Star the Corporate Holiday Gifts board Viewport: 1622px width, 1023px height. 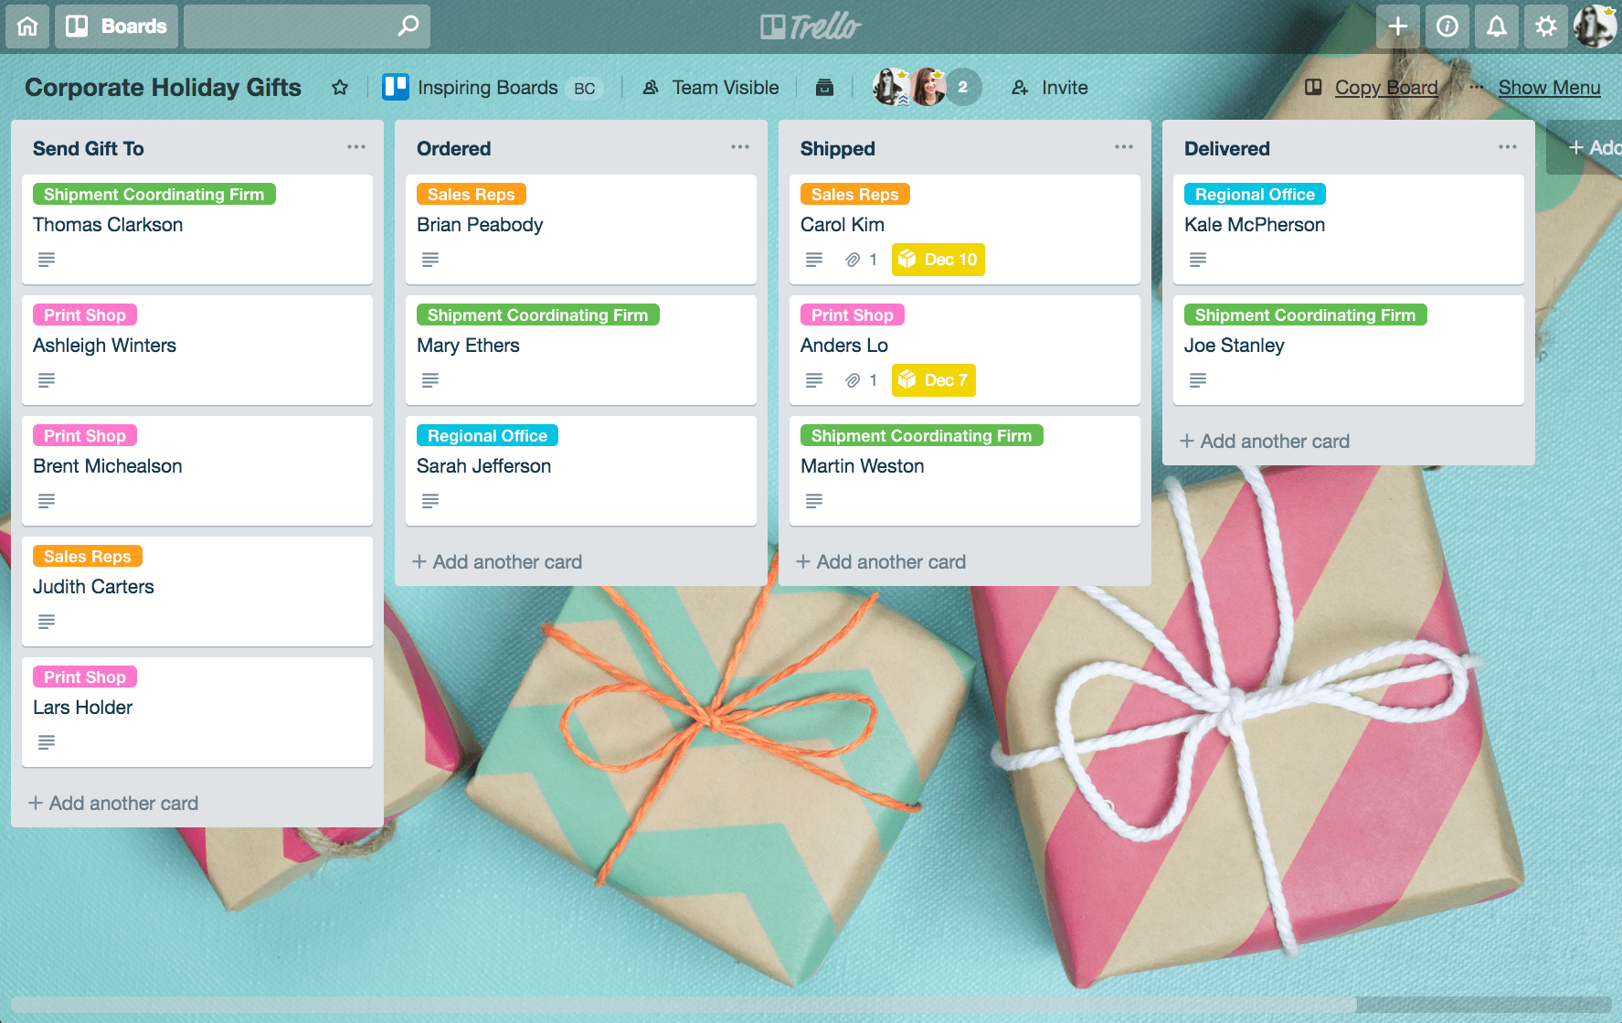(340, 88)
